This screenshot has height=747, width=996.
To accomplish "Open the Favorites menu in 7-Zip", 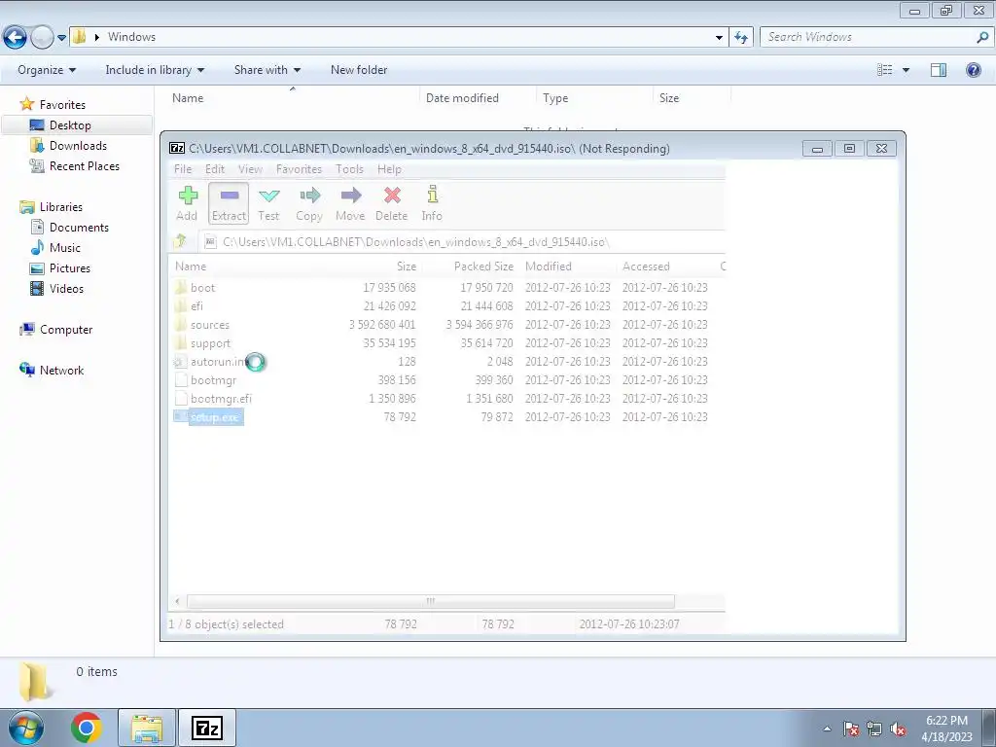I will pos(299,169).
